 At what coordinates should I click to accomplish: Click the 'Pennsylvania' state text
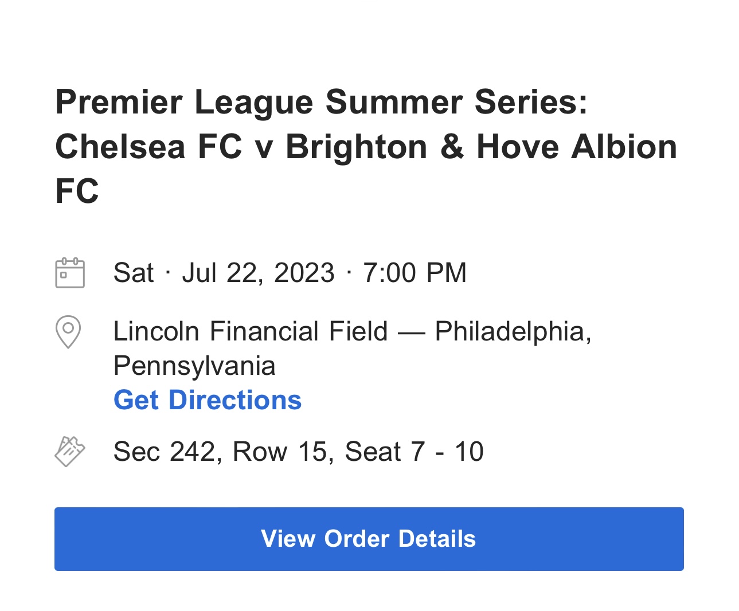(x=194, y=366)
